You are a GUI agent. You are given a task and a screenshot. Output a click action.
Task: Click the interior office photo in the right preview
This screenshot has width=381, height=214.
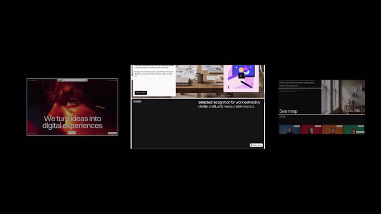tap(343, 97)
